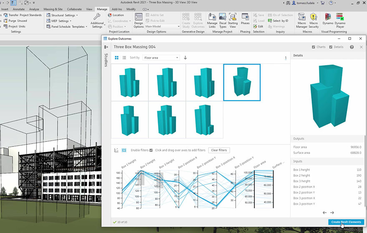Open Additional Settings tool
Screen dimensions: 367x233
(x=97, y=20)
